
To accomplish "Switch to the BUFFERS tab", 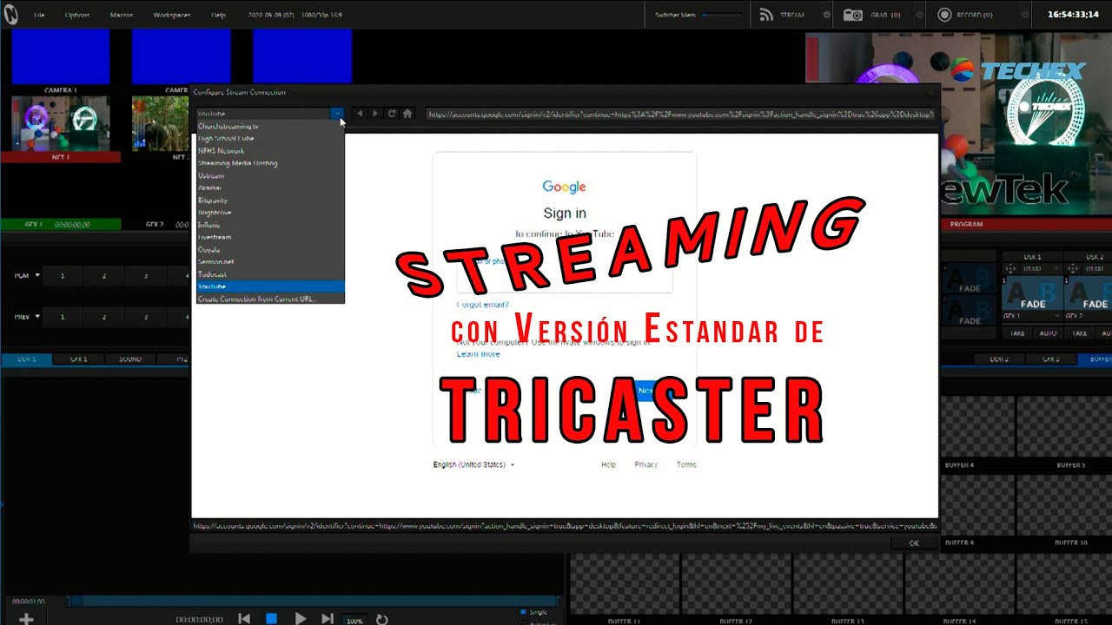I will click(x=1095, y=359).
